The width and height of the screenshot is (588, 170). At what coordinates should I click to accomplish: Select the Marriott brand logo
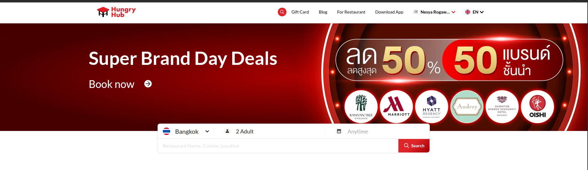coord(396,107)
